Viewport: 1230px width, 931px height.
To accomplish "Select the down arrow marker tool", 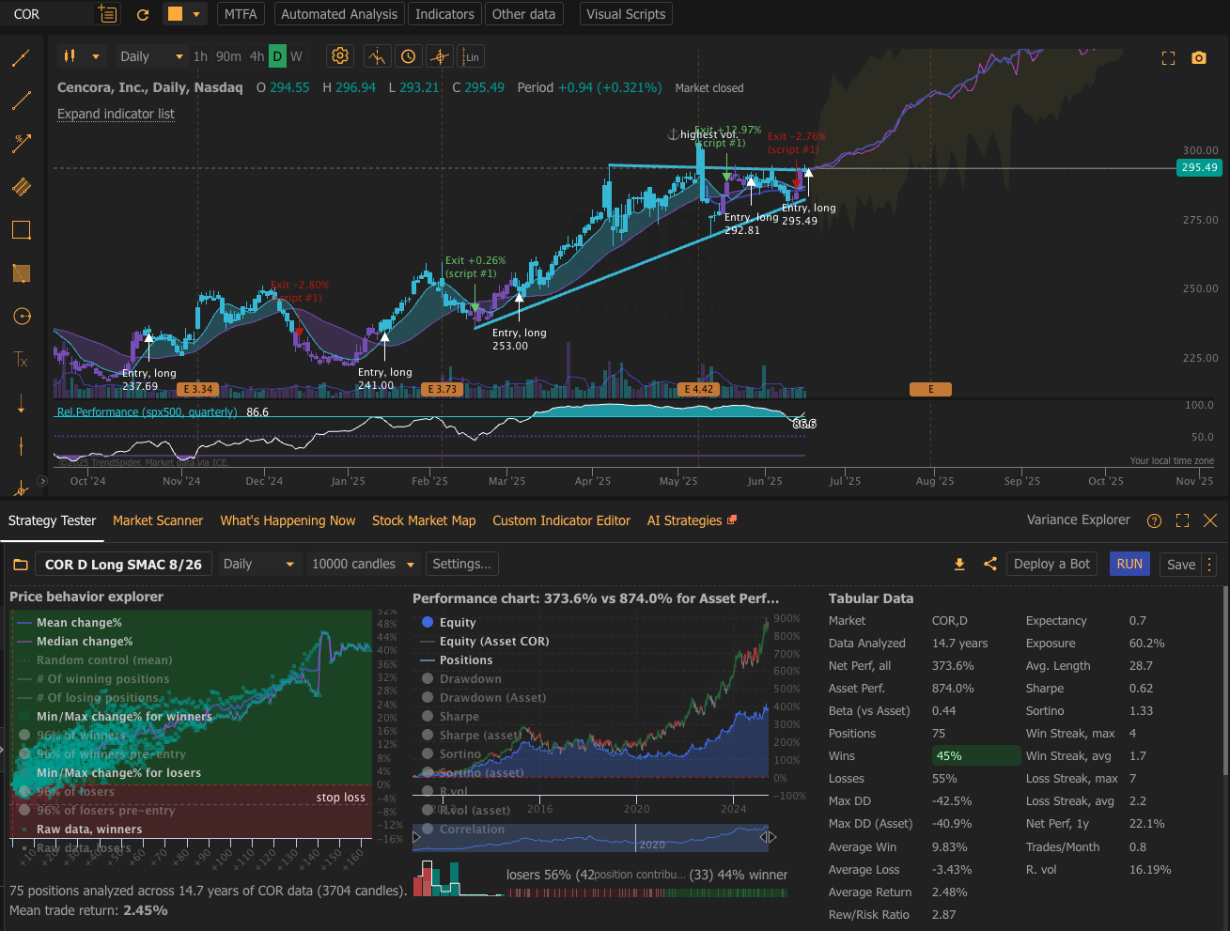I will tap(21, 403).
